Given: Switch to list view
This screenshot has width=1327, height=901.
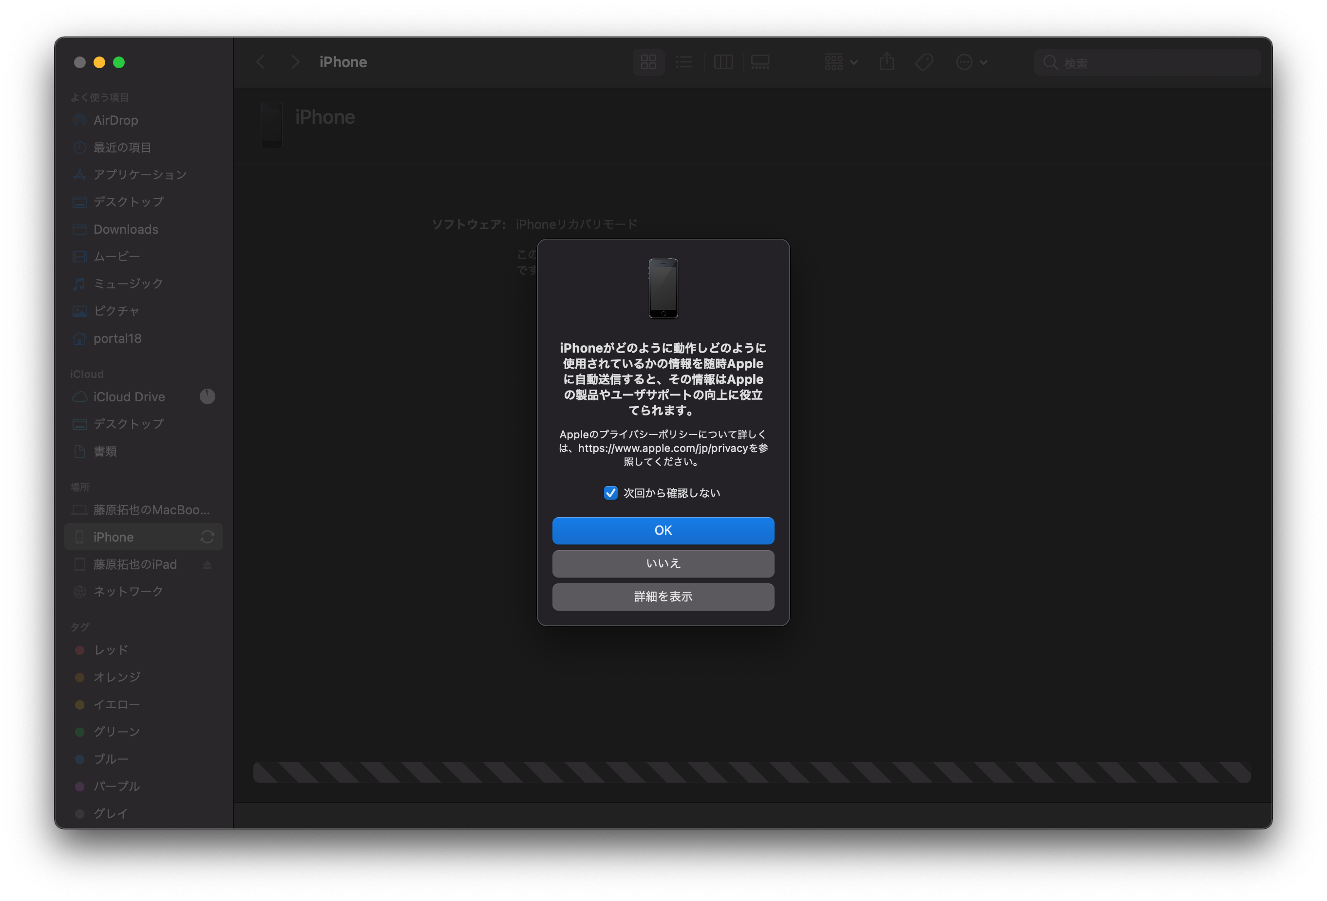Looking at the screenshot, I should tap(684, 62).
